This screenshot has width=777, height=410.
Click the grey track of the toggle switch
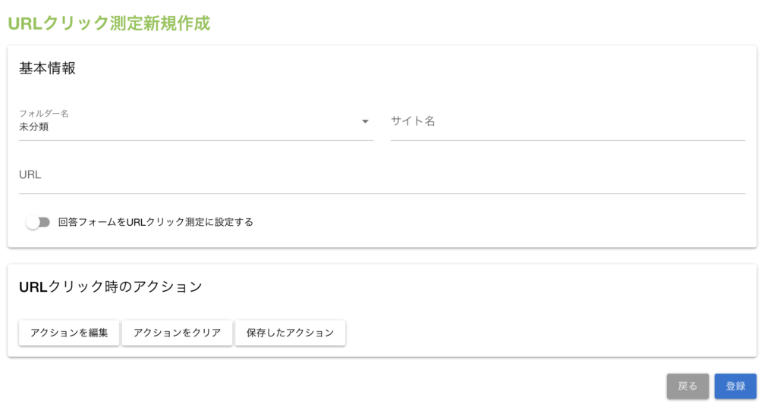click(45, 222)
